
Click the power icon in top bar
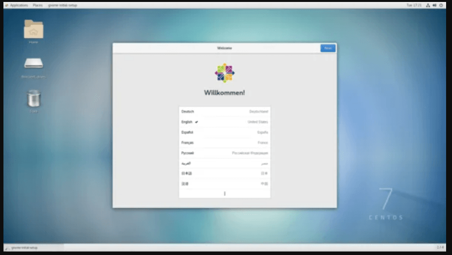441,5
